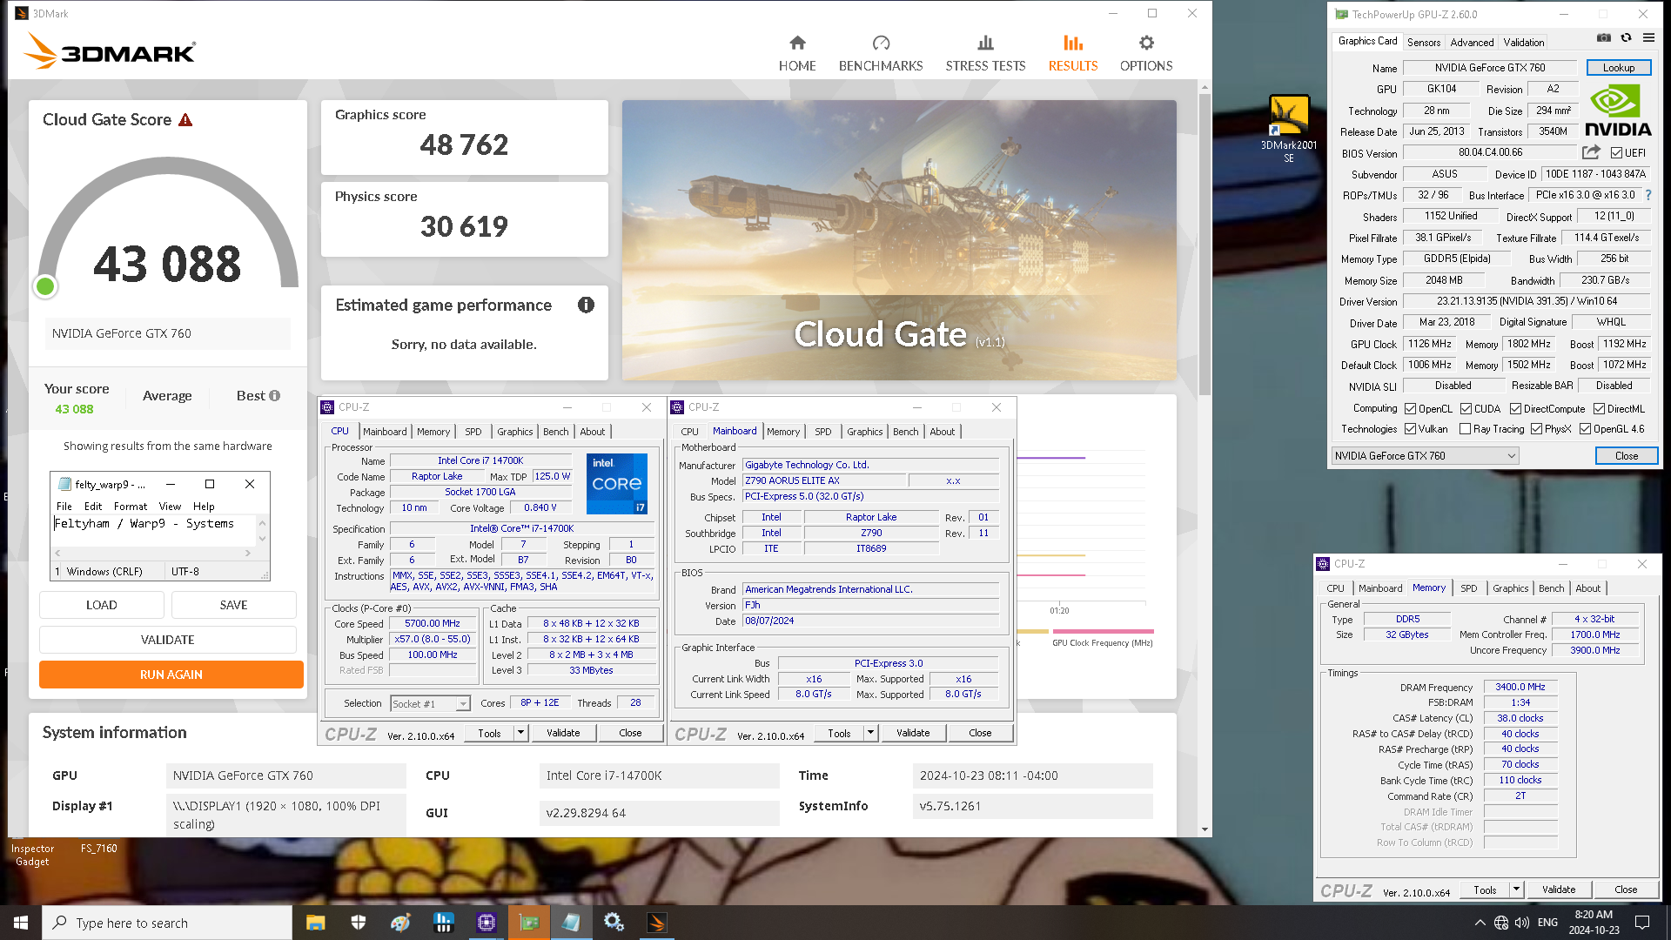This screenshot has height=940, width=1671.
Task: Click the 3DMark orange taskbar icon
Action: tap(657, 923)
